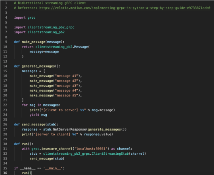
Task: Click line number 14 in gutter
Action: pyautogui.click(x=5, y=66)
